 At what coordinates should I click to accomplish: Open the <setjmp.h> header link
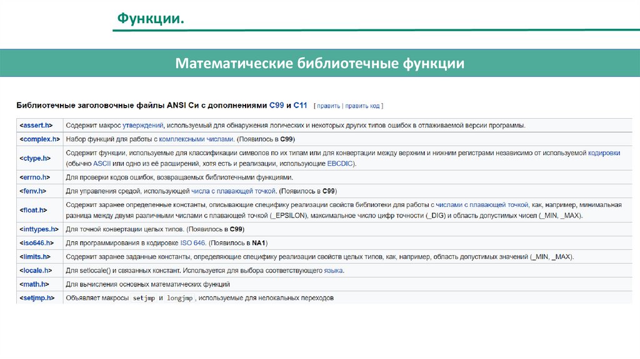37,298
